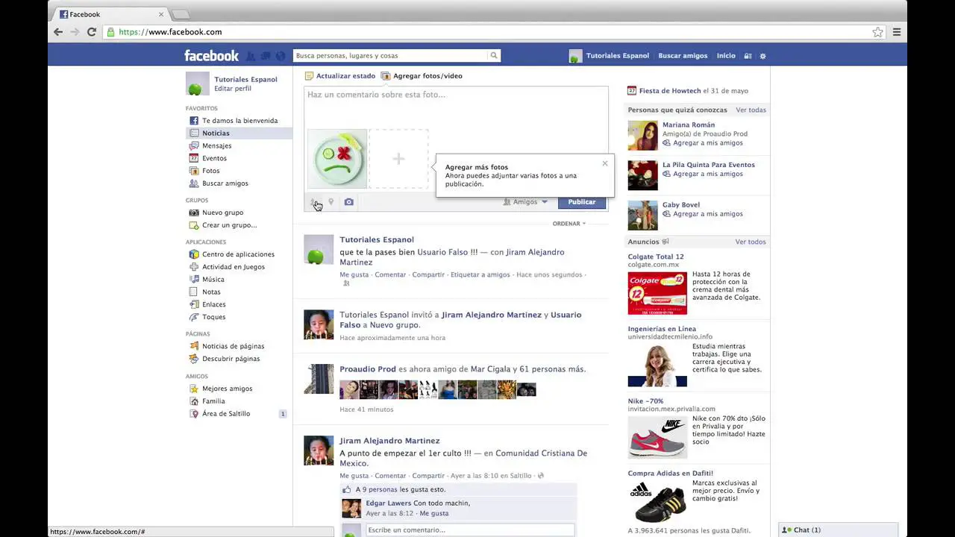Open friend requests icon in blue header

click(x=251, y=56)
